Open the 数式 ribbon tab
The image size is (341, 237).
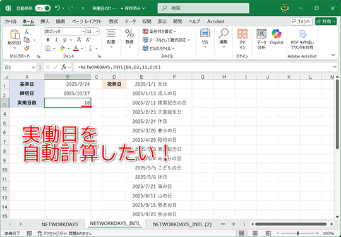coord(113,21)
